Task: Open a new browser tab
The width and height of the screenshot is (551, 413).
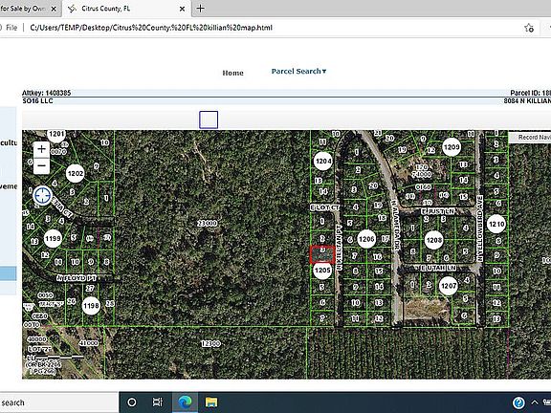Action: tap(200, 9)
